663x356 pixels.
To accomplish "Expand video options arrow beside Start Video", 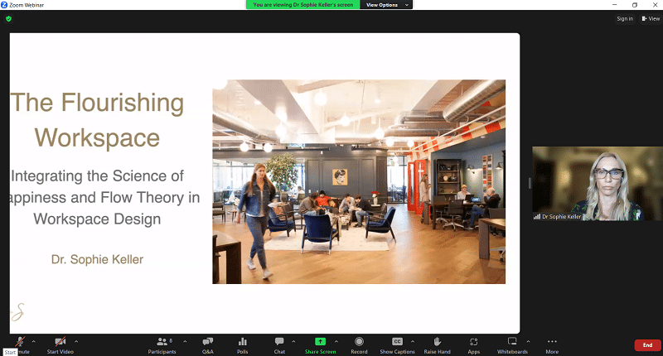I will click(x=76, y=340).
